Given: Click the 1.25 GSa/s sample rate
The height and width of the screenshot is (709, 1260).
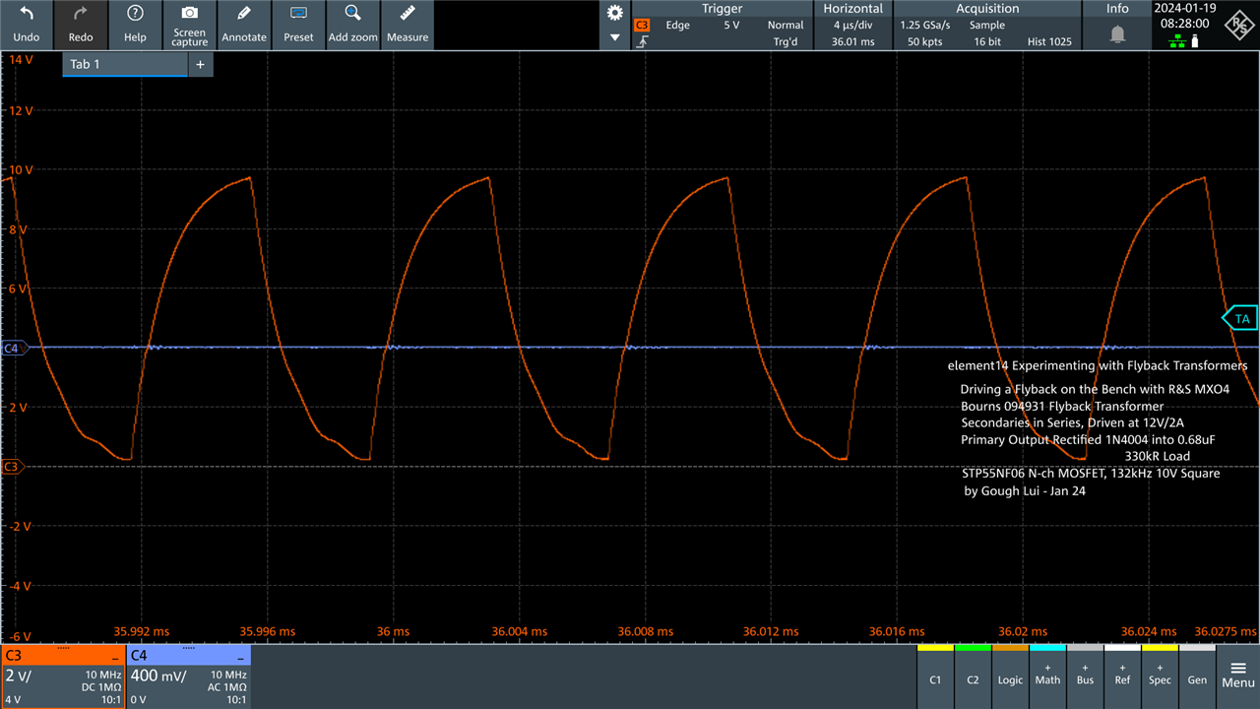Looking at the screenshot, I should tap(925, 26).
